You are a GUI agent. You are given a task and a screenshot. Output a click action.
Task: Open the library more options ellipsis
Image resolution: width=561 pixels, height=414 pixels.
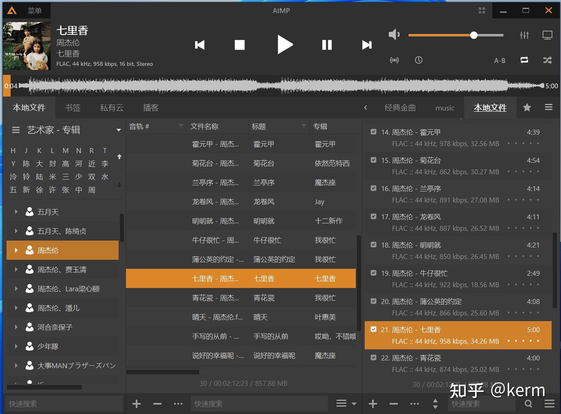(178, 404)
